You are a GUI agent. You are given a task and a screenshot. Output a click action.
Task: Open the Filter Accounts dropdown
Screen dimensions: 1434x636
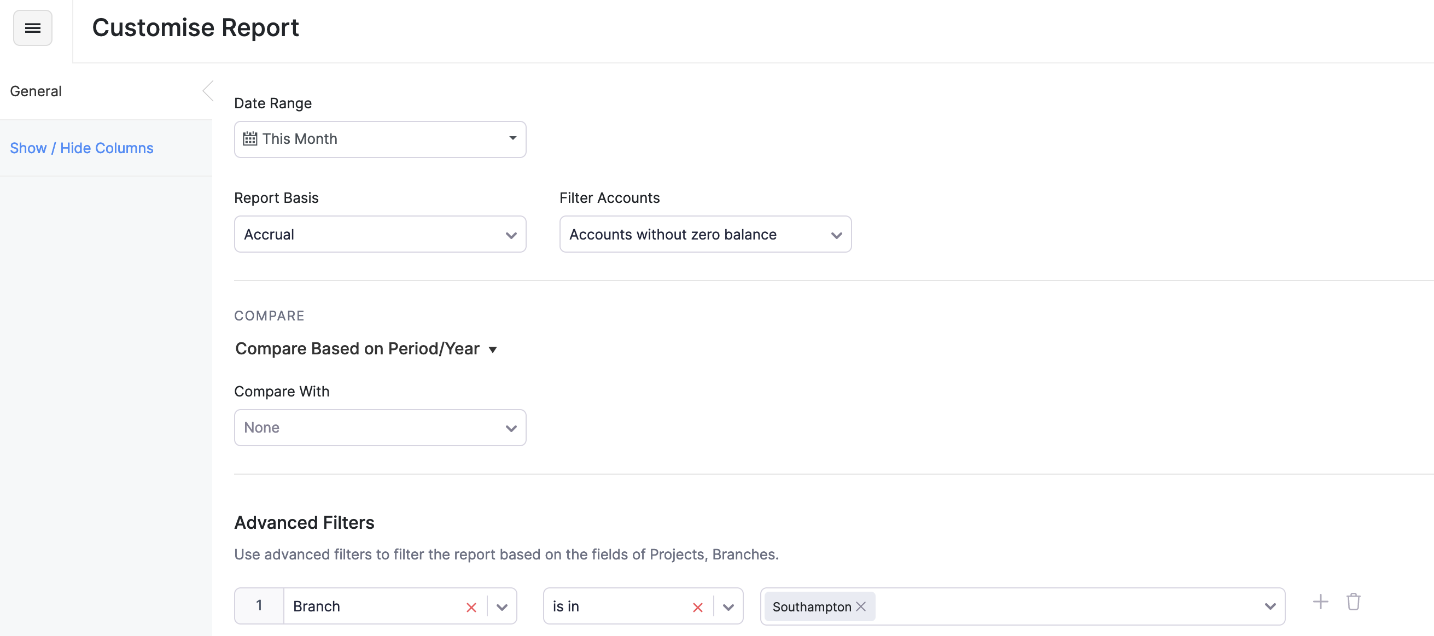[x=705, y=234]
